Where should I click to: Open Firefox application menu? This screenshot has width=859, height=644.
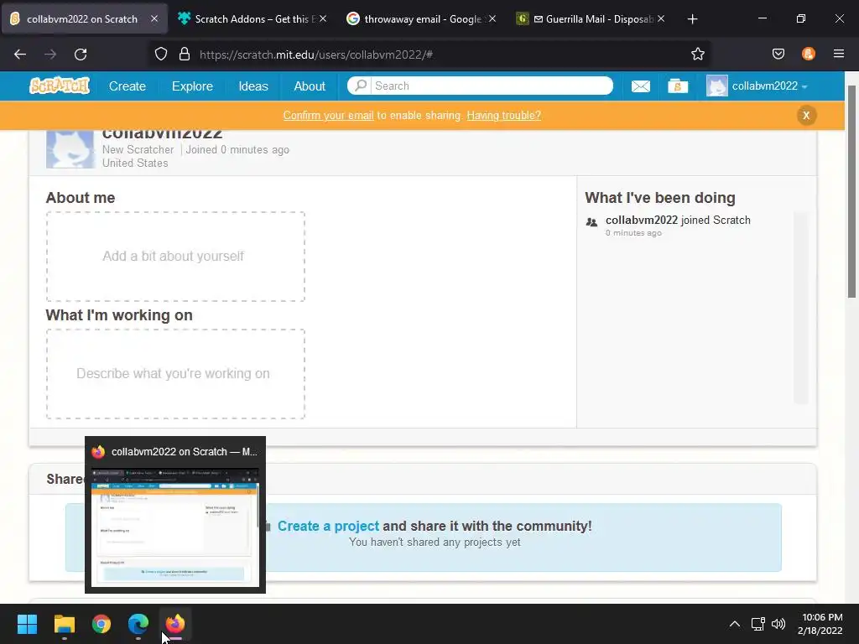[838, 54]
